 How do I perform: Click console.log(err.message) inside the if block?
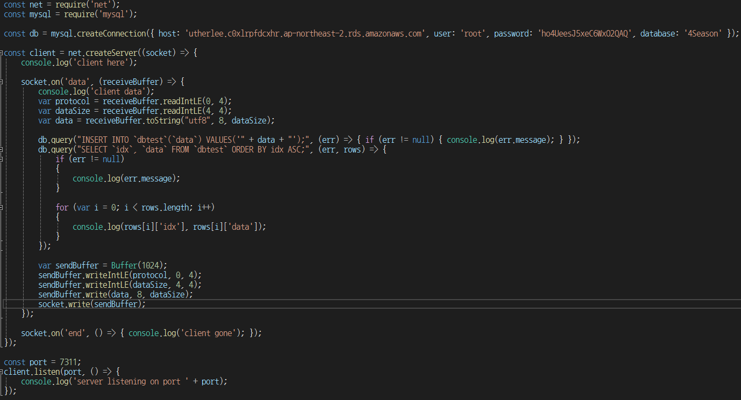pos(126,179)
